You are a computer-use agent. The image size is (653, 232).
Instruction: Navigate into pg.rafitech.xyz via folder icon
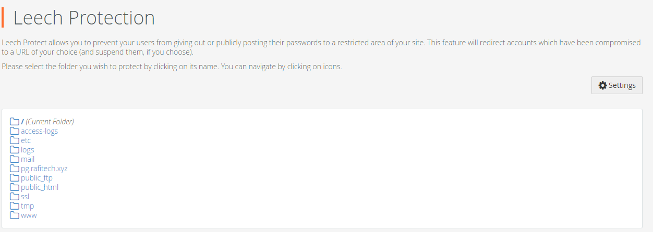15,169
